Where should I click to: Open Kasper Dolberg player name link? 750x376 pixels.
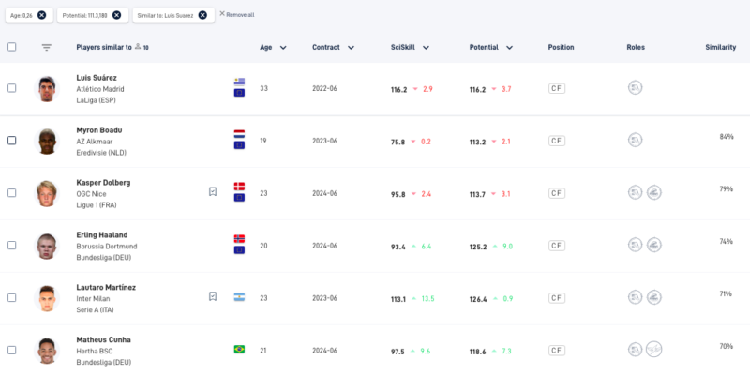(x=103, y=182)
